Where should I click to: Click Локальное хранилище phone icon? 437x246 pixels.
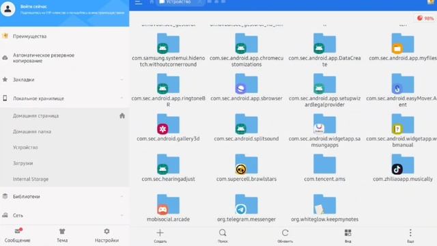click(x=5, y=98)
